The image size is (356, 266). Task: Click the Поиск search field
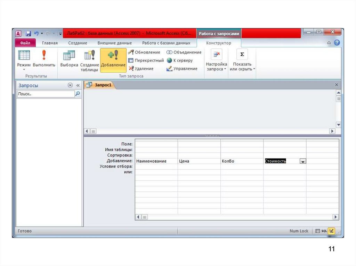click(x=46, y=94)
